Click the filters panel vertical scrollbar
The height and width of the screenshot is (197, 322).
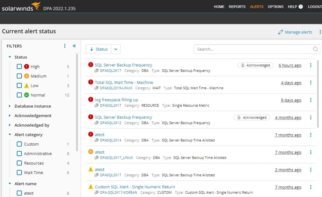77,102
